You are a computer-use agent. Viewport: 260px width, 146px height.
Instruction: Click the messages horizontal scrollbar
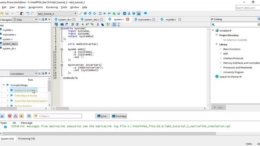pos(109,133)
